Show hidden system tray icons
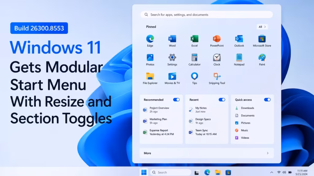This screenshot has height=176, width=314. 272,172
